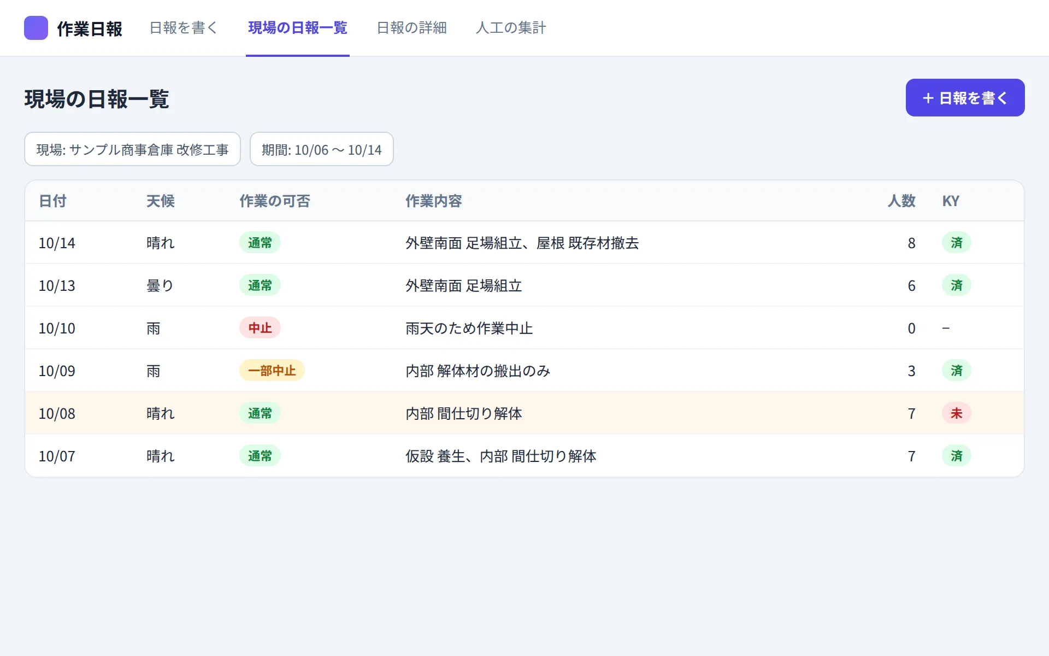Image resolution: width=1049 pixels, height=656 pixels.
Task: Click the 通常 badge in 10/14 row
Action: tap(260, 243)
